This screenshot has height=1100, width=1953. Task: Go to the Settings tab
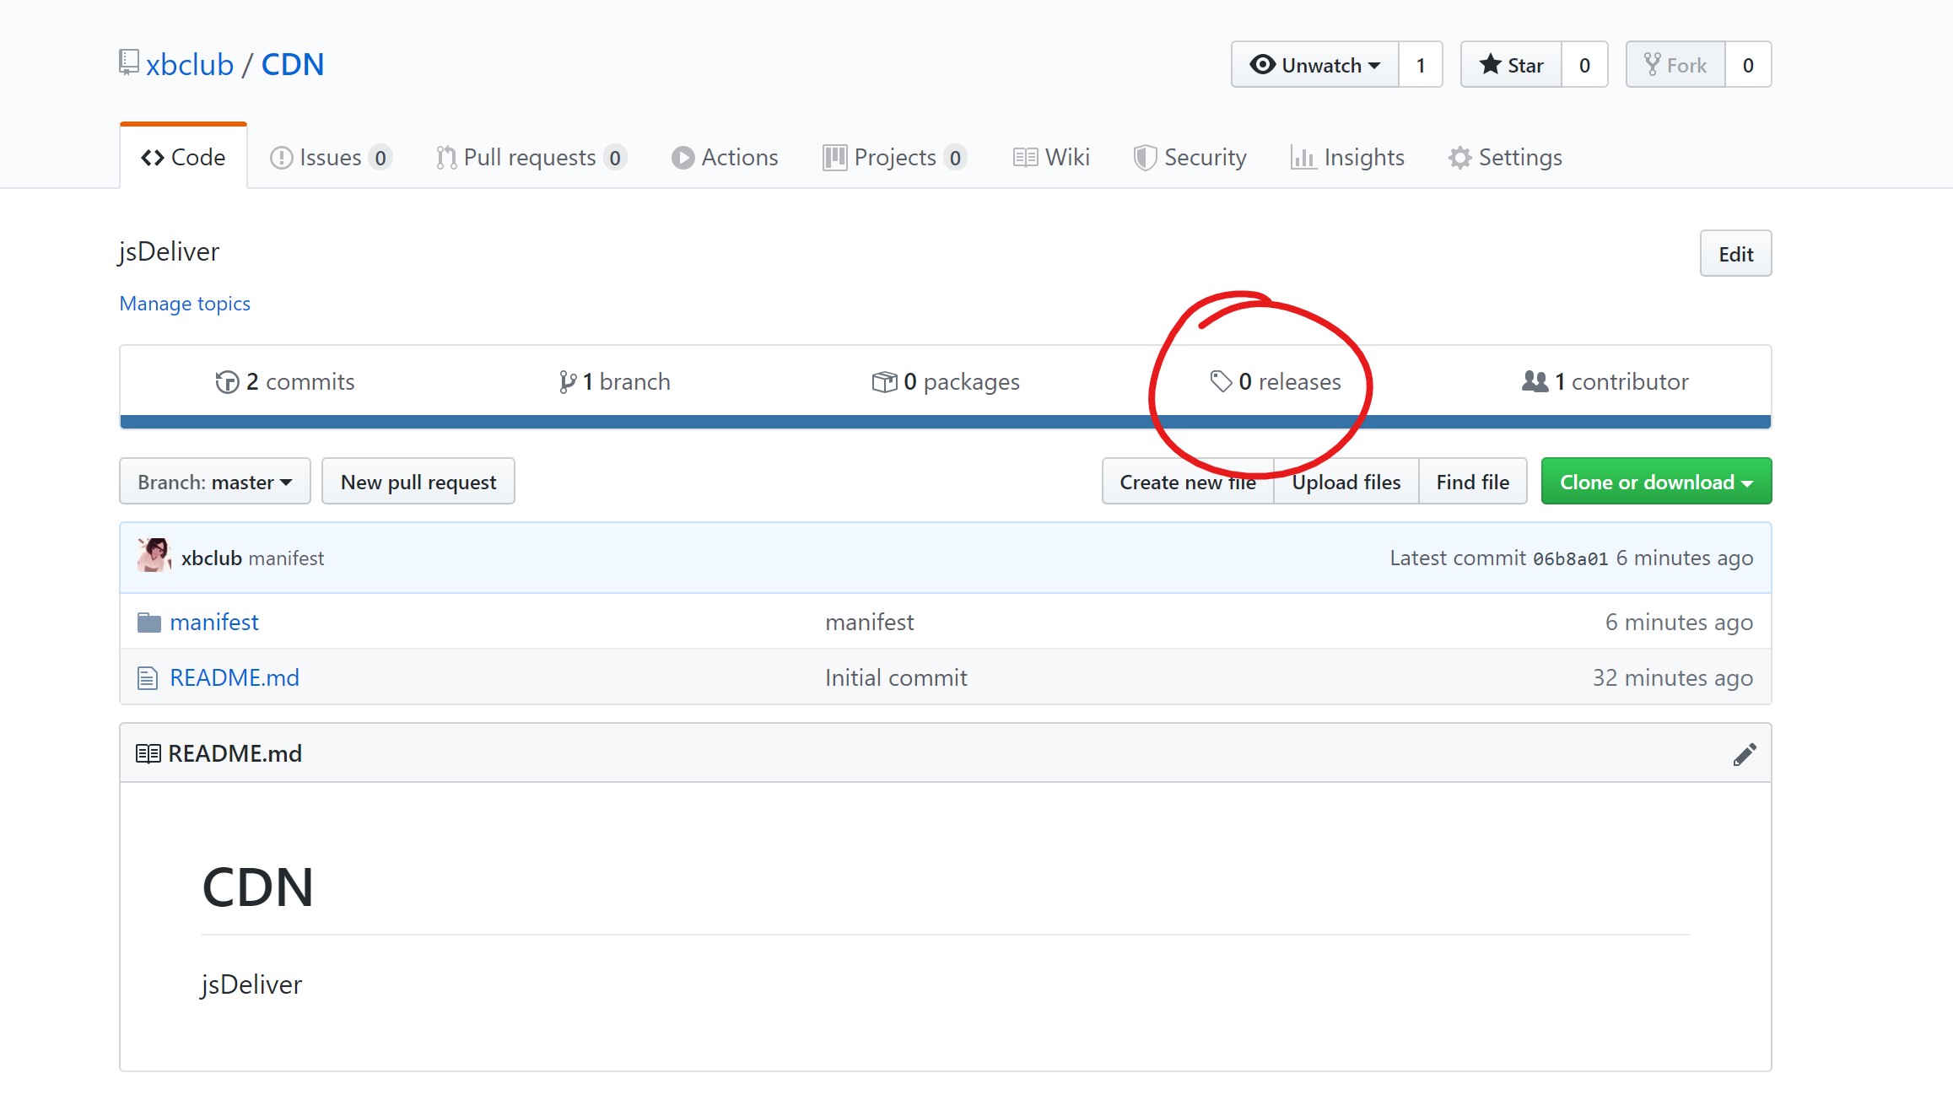pos(1505,158)
